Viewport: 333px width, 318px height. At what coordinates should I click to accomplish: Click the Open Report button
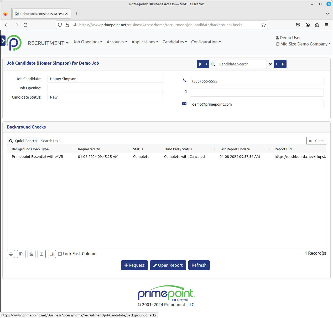168,265
